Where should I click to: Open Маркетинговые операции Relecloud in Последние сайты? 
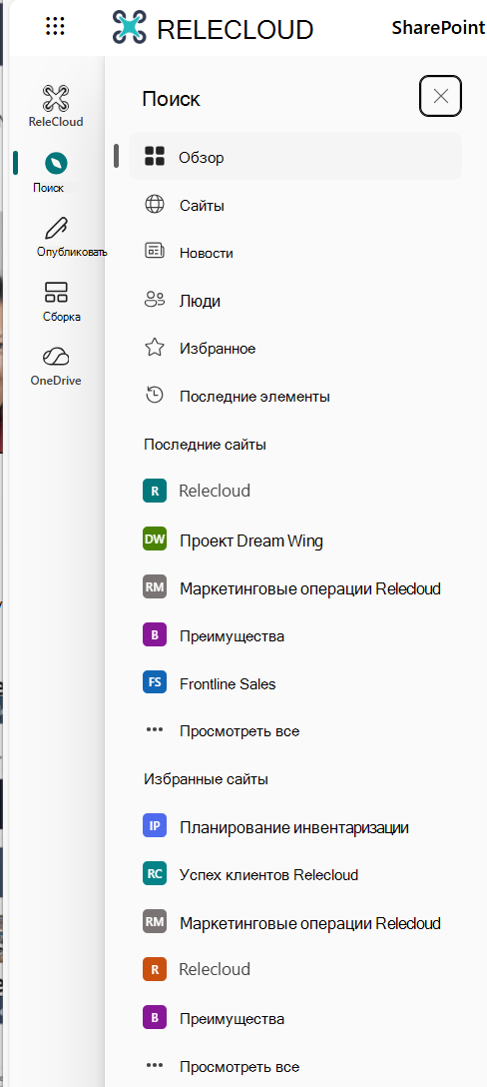tap(310, 588)
